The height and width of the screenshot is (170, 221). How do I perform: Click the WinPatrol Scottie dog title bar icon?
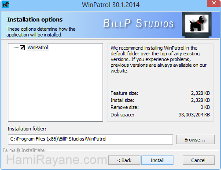point(6,4)
